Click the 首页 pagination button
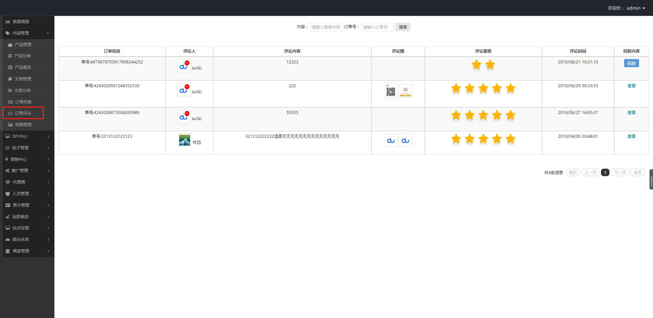 [x=573, y=173]
